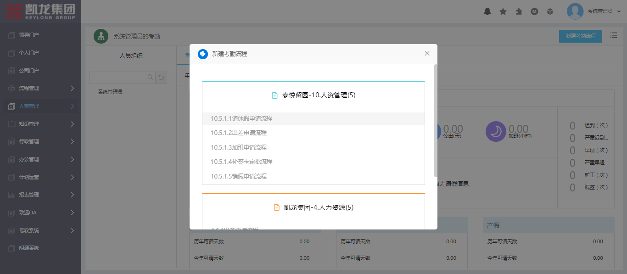Select 系统管理员 in the personnel tree
This screenshot has width=627, height=274.
coord(110,92)
